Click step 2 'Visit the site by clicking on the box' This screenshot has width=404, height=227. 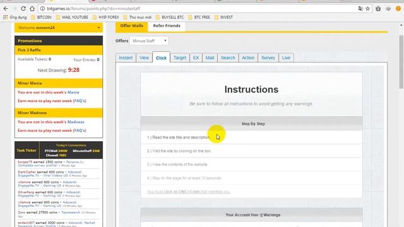[179, 151]
